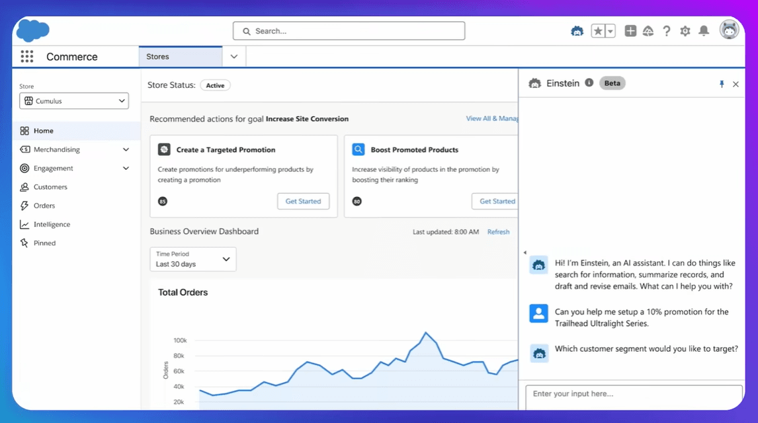Click in the global Search field

tap(349, 31)
